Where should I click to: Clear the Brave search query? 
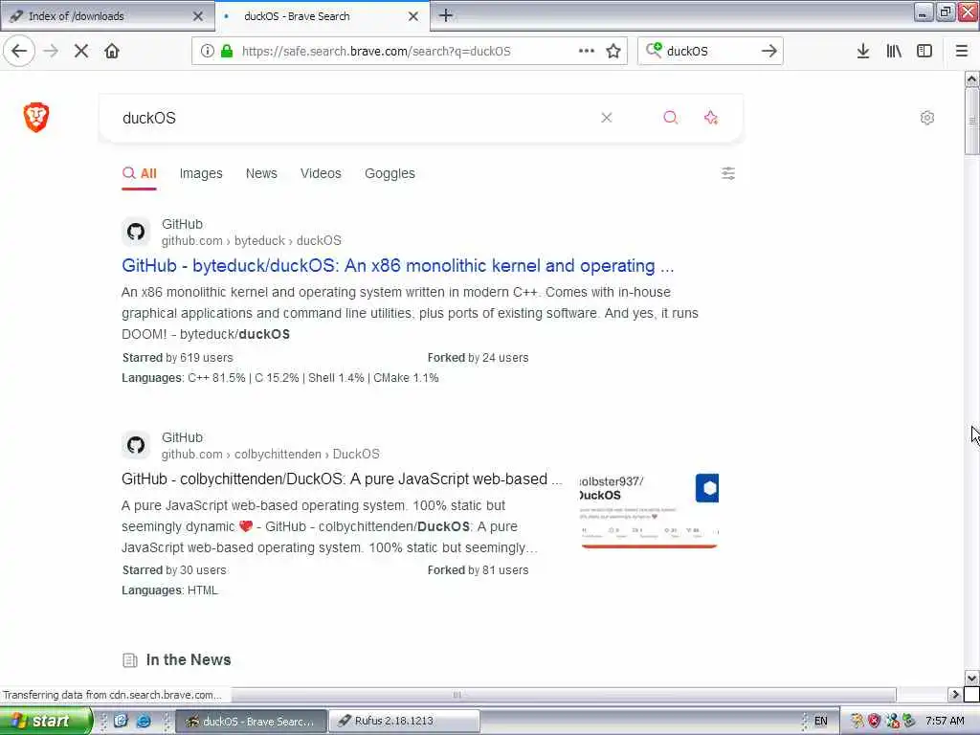(x=606, y=118)
